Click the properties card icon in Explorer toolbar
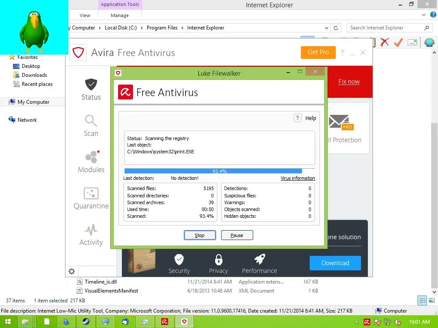The width and height of the screenshot is (438, 328). click(412, 42)
